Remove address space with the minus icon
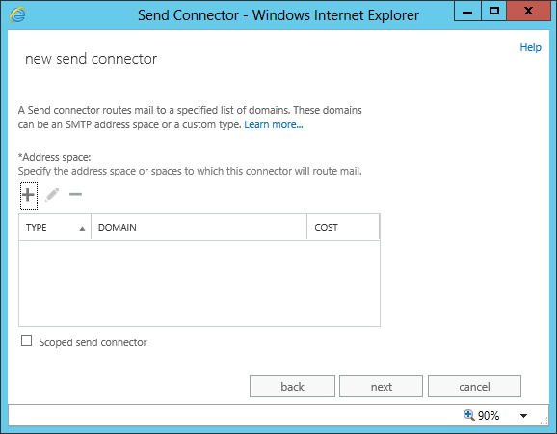 [x=76, y=194]
